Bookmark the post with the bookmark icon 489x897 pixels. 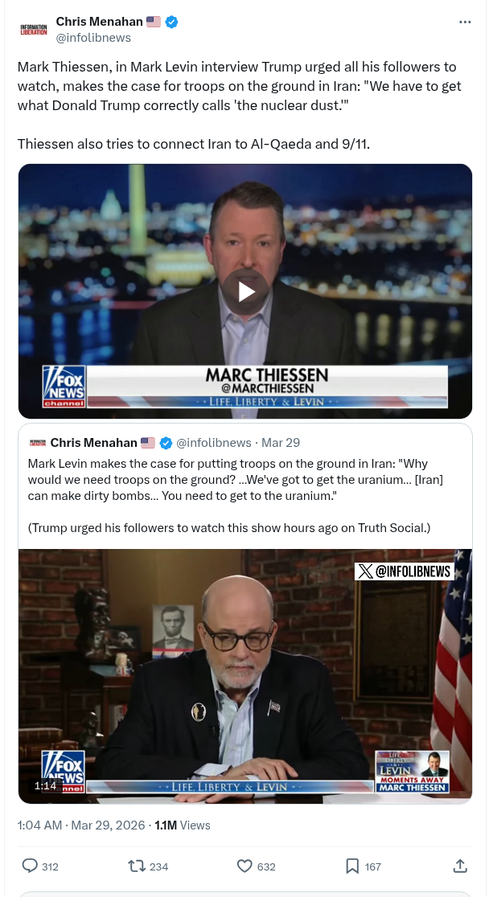pos(352,866)
